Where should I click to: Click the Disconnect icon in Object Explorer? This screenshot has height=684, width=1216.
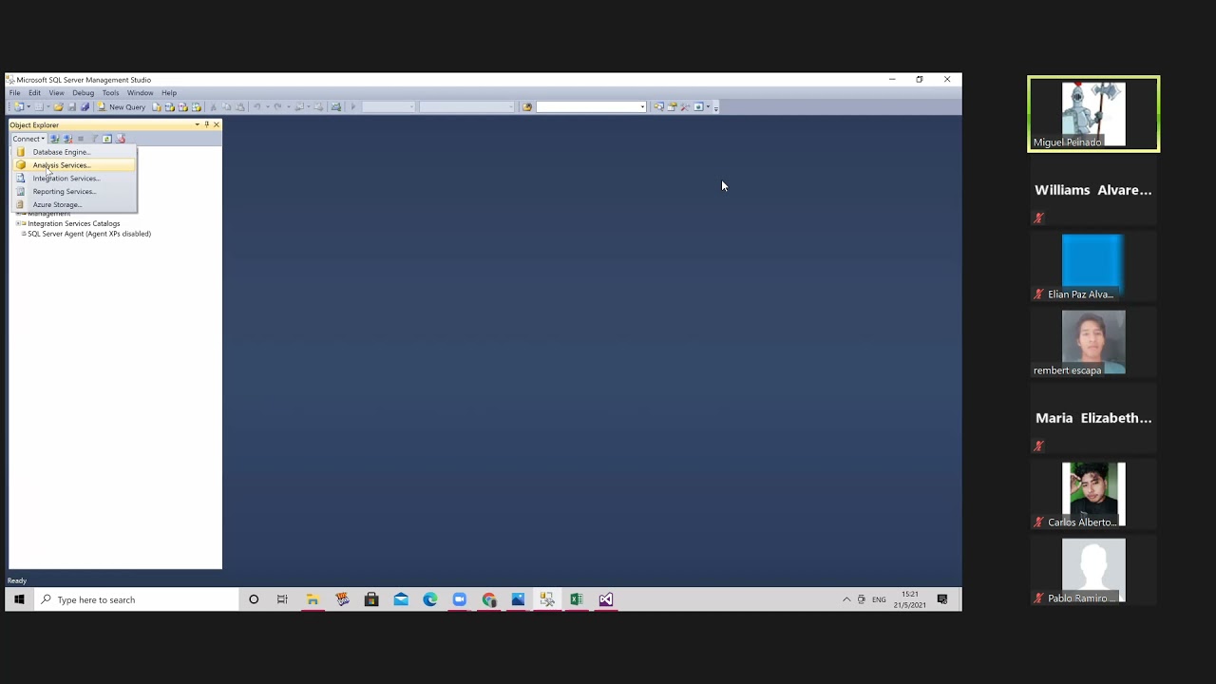(x=67, y=139)
